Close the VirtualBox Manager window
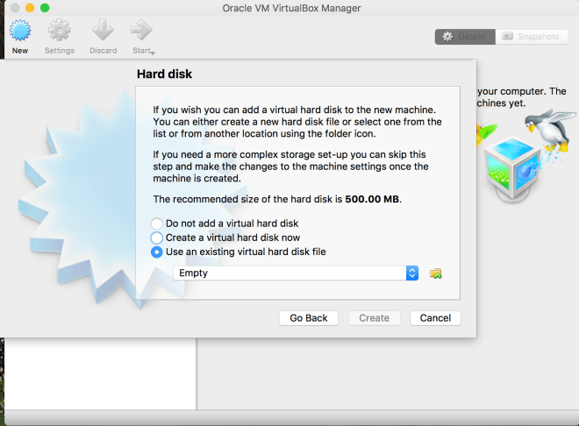The height and width of the screenshot is (426, 579). (11, 8)
